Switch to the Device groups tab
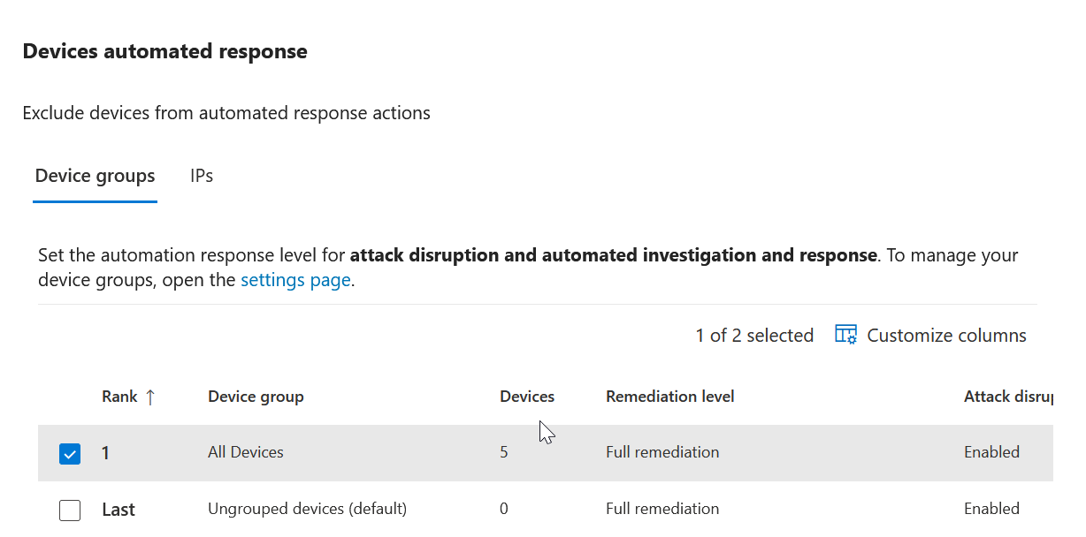1086x537 pixels. coord(95,176)
